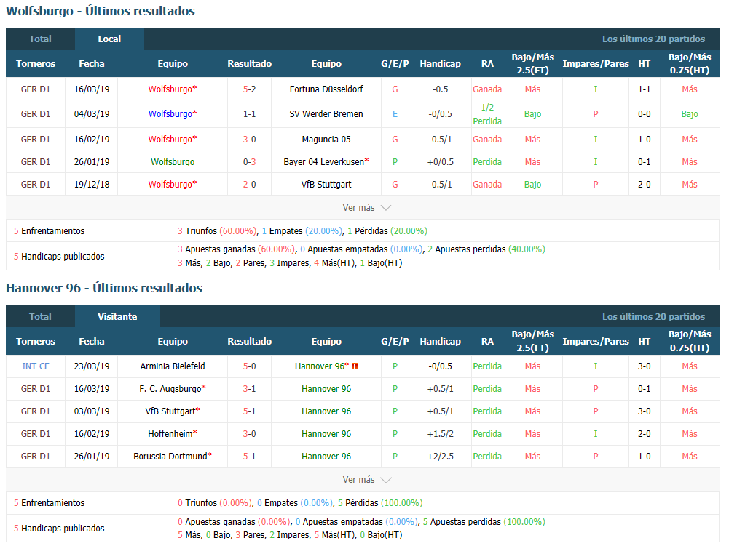Click the red card icon beside Hannover 96
This screenshot has width=729, height=546.
click(x=355, y=366)
